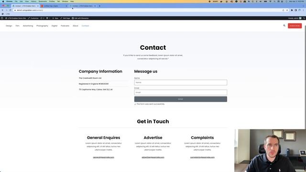Open the admin bar search icon

[304, 18]
